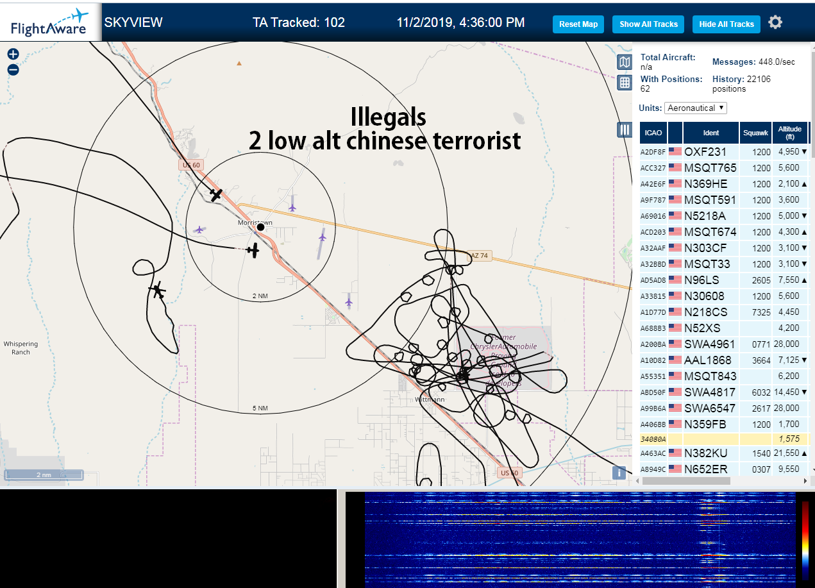Click the FlightAware logo

pos(50,21)
